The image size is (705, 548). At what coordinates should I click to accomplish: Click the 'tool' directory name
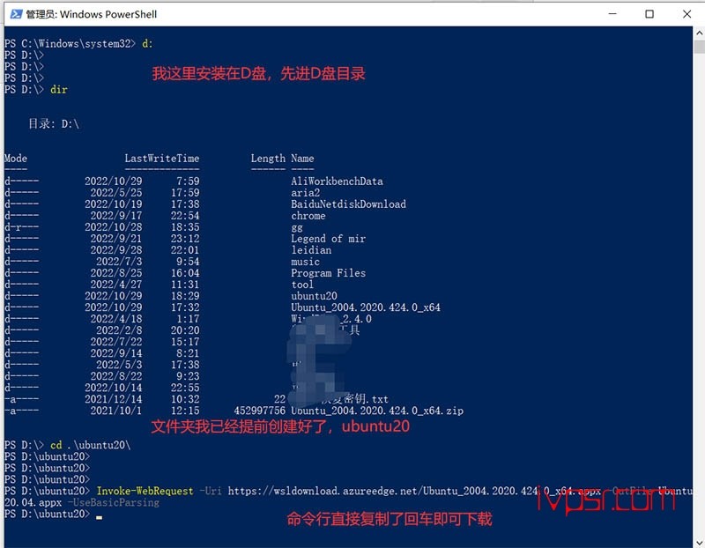coord(302,285)
